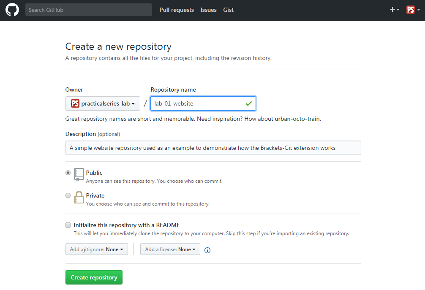
Task: Open the GitHub Octocat home logo
Action: pos(12,10)
